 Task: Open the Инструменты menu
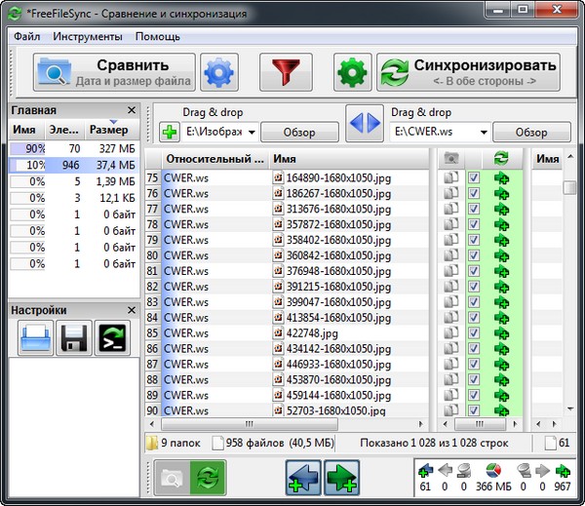point(88,37)
